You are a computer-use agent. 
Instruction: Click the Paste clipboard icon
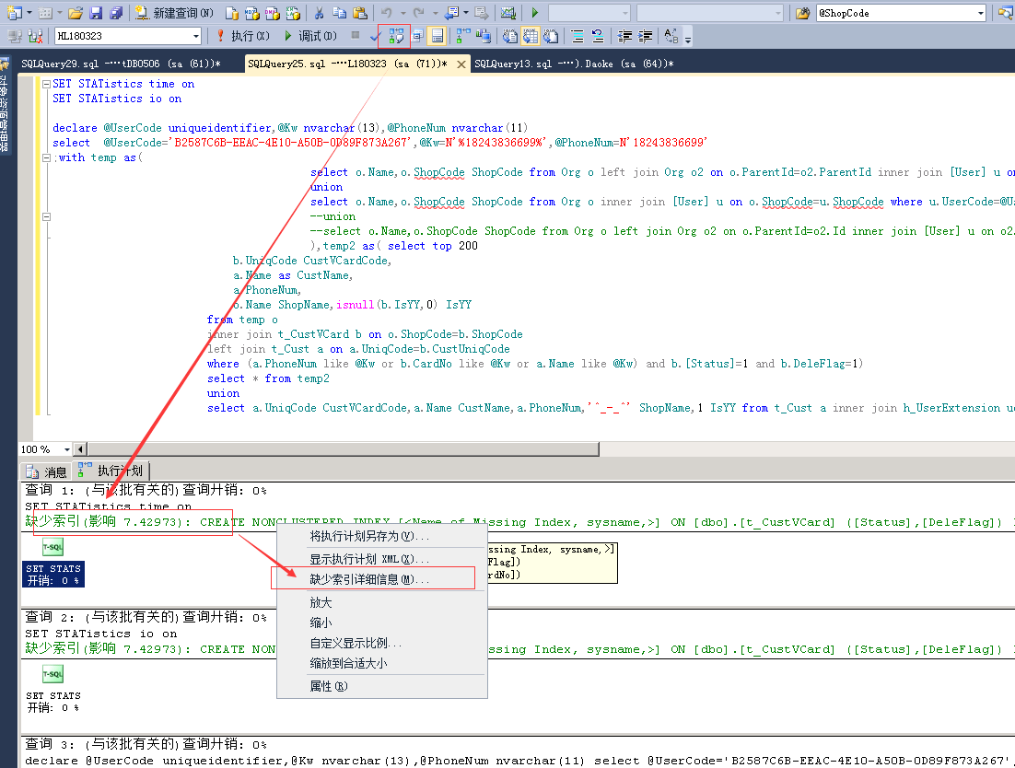pyautogui.click(x=359, y=13)
